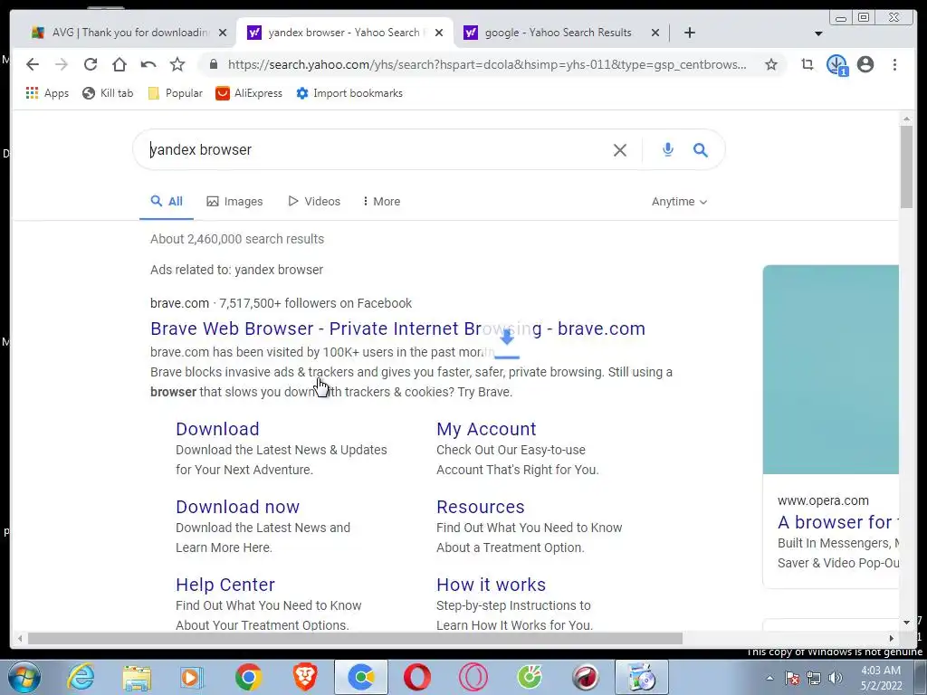This screenshot has width=927, height=695.
Task: Open Windows Explorer folder from taskbar
Action: (x=137, y=677)
